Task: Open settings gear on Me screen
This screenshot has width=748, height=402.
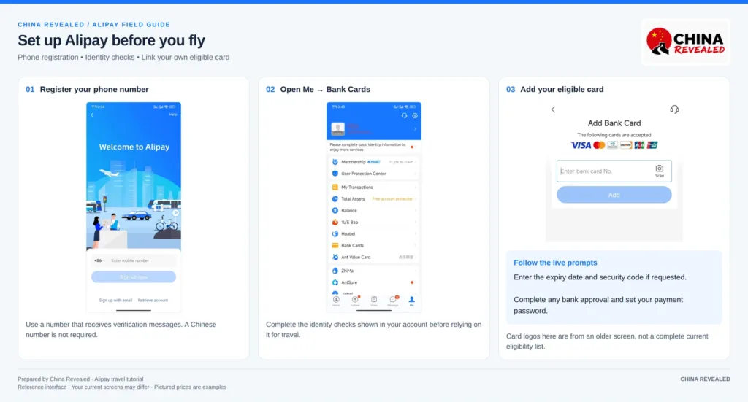Action: pyautogui.click(x=415, y=116)
